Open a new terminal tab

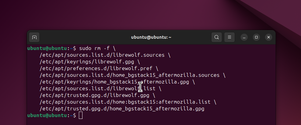click(x=34, y=37)
